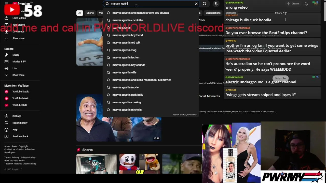
Task: Open How YouTube works link
Action: [15, 161]
